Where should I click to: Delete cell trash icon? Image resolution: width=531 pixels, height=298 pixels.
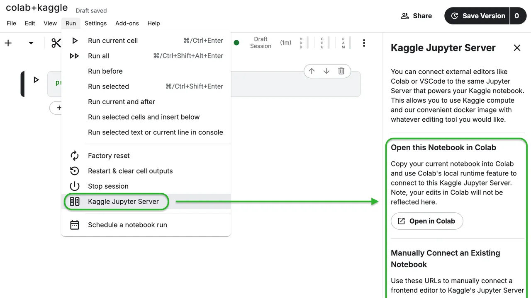(x=341, y=71)
